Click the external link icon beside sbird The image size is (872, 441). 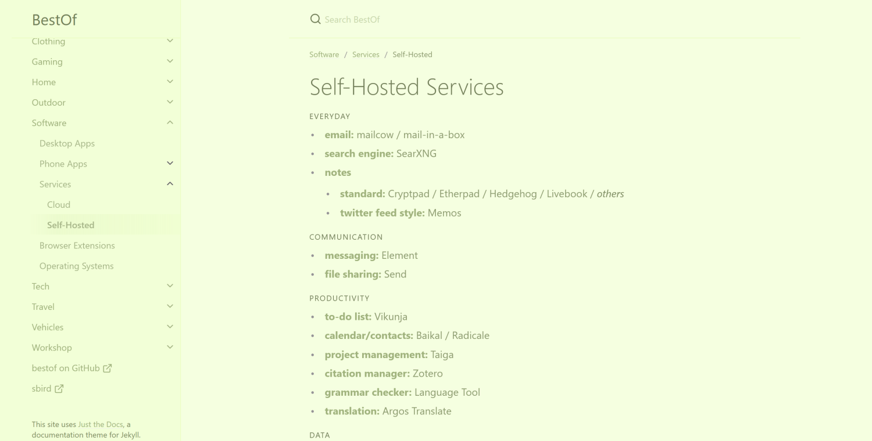pos(59,389)
